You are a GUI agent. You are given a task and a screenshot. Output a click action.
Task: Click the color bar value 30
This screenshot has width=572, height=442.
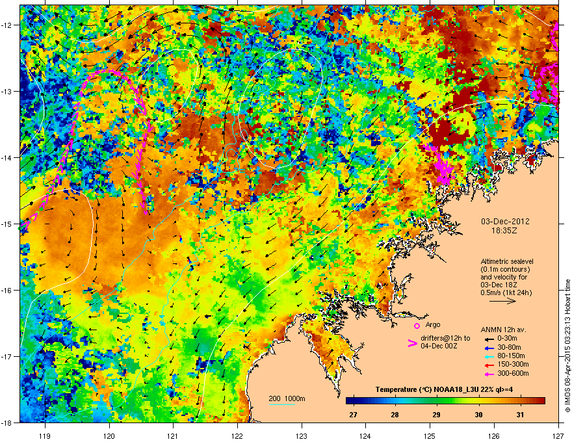pos(478,415)
